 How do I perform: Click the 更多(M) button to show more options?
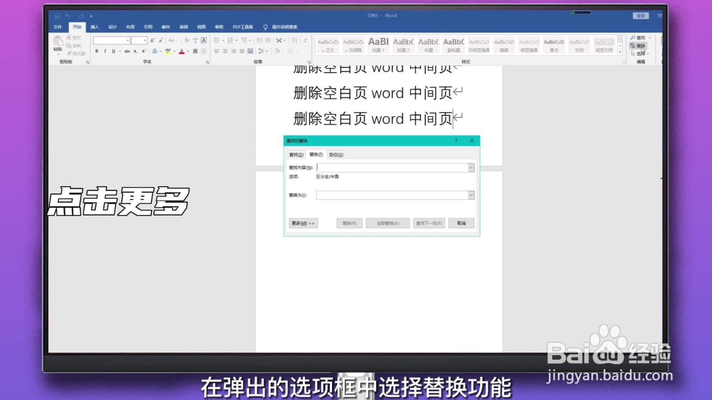click(x=303, y=223)
